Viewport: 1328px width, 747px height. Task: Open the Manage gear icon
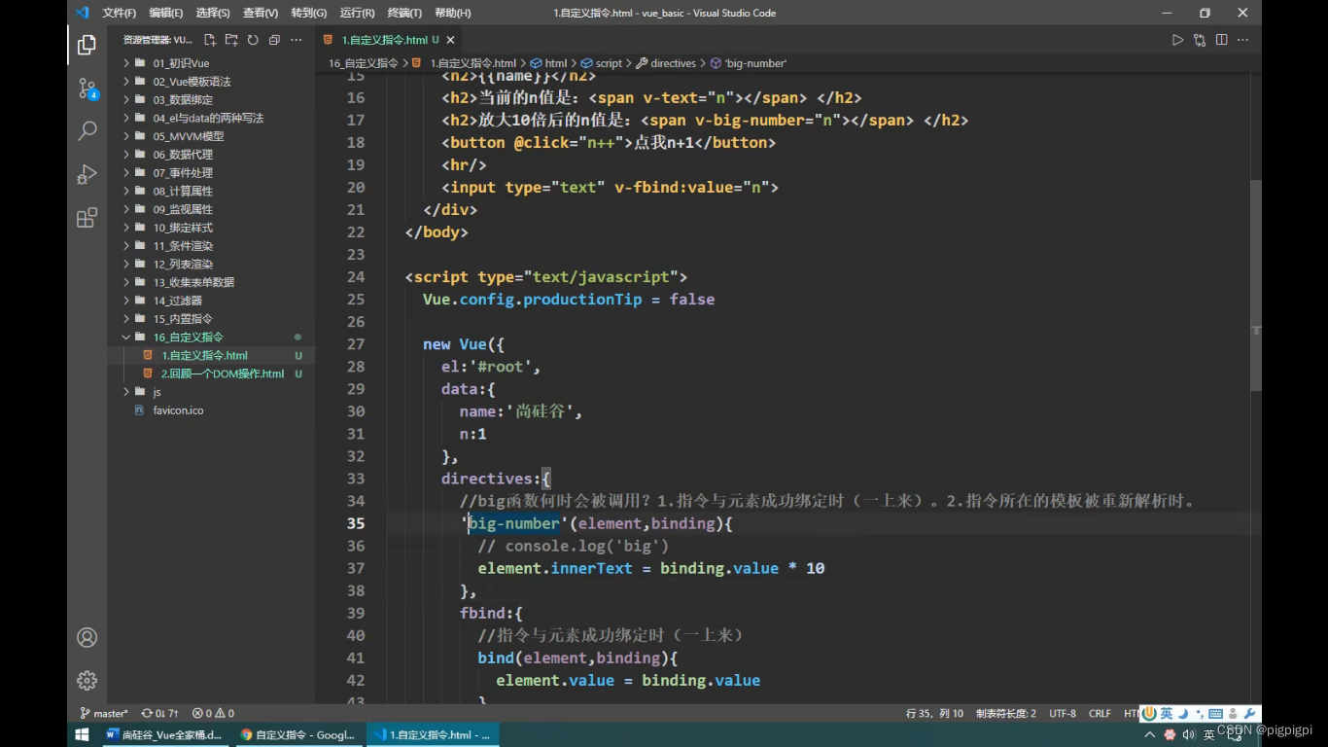pyautogui.click(x=87, y=680)
